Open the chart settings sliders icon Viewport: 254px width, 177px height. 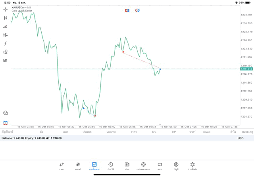point(5,35)
